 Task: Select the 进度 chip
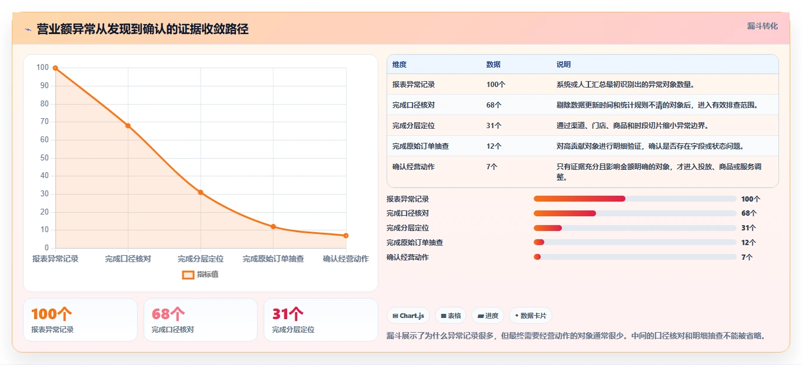click(488, 316)
